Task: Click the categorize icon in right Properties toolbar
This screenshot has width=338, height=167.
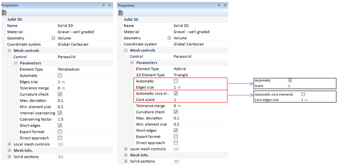Action: (x=120, y=12)
